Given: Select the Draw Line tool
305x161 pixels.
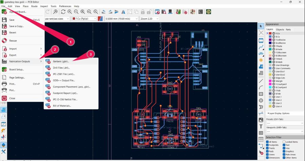Looking at the screenshot, I should pyautogui.click(x=261, y=81).
